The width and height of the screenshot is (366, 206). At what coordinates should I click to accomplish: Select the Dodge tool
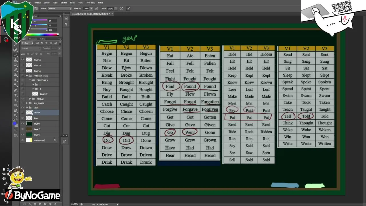[15, 85]
